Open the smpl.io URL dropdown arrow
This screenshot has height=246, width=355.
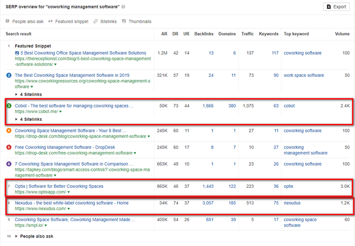46,226
